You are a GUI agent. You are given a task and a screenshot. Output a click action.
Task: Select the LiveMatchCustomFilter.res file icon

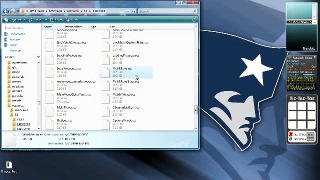tap(105, 46)
